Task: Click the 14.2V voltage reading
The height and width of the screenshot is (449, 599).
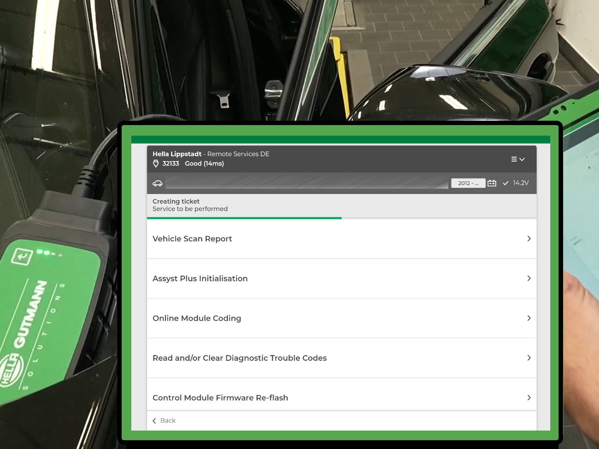Action: (x=521, y=183)
